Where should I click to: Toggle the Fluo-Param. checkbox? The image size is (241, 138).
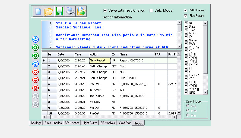[x=185, y=16]
